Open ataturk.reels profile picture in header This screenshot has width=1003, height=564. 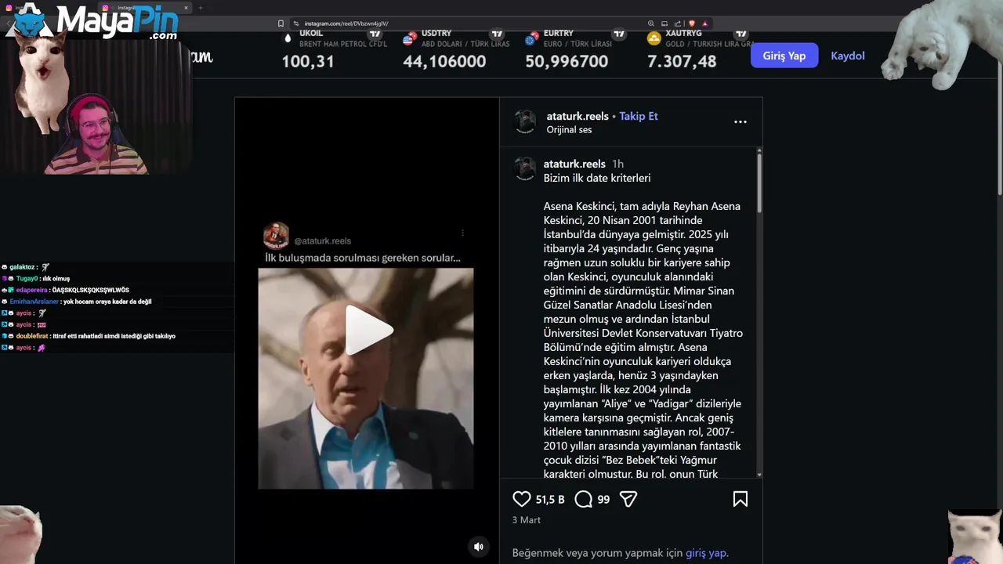coord(525,122)
